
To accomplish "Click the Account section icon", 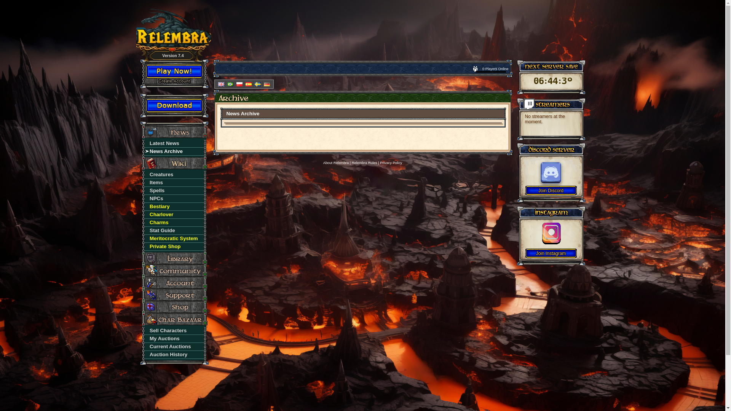I will (151, 283).
